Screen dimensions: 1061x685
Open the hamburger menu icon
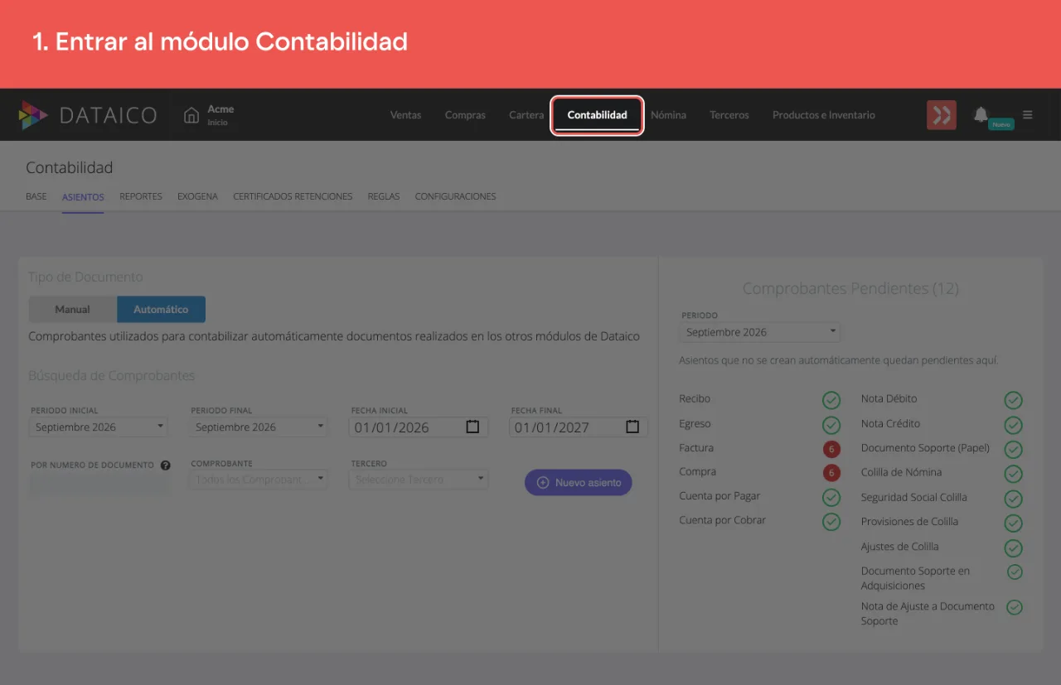coord(1028,115)
